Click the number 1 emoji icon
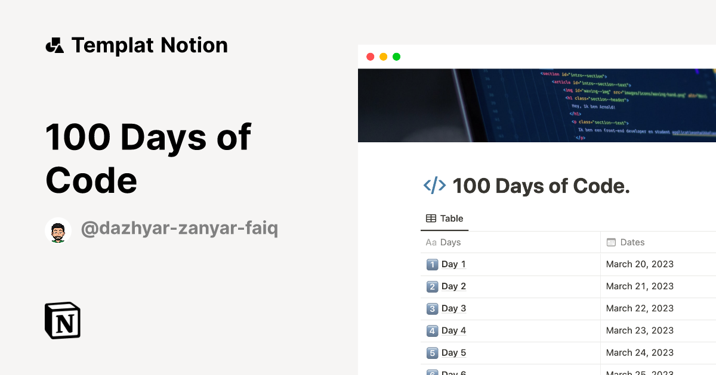Screen dimensions: 716x375 point(432,264)
